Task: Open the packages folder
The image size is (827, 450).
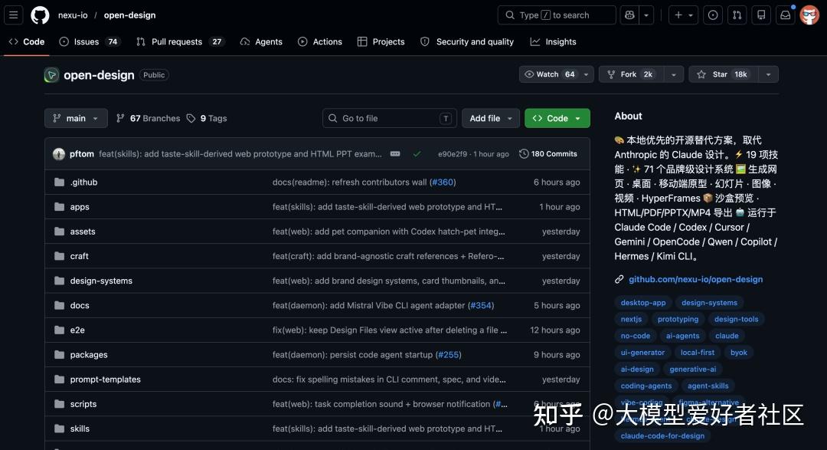Action: pyautogui.click(x=89, y=355)
